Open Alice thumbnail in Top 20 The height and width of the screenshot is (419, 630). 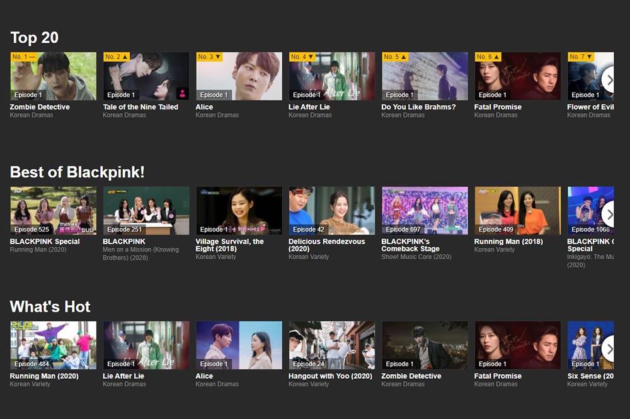[x=239, y=76]
